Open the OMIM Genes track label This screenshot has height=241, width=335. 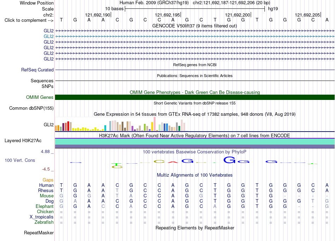[40, 97]
